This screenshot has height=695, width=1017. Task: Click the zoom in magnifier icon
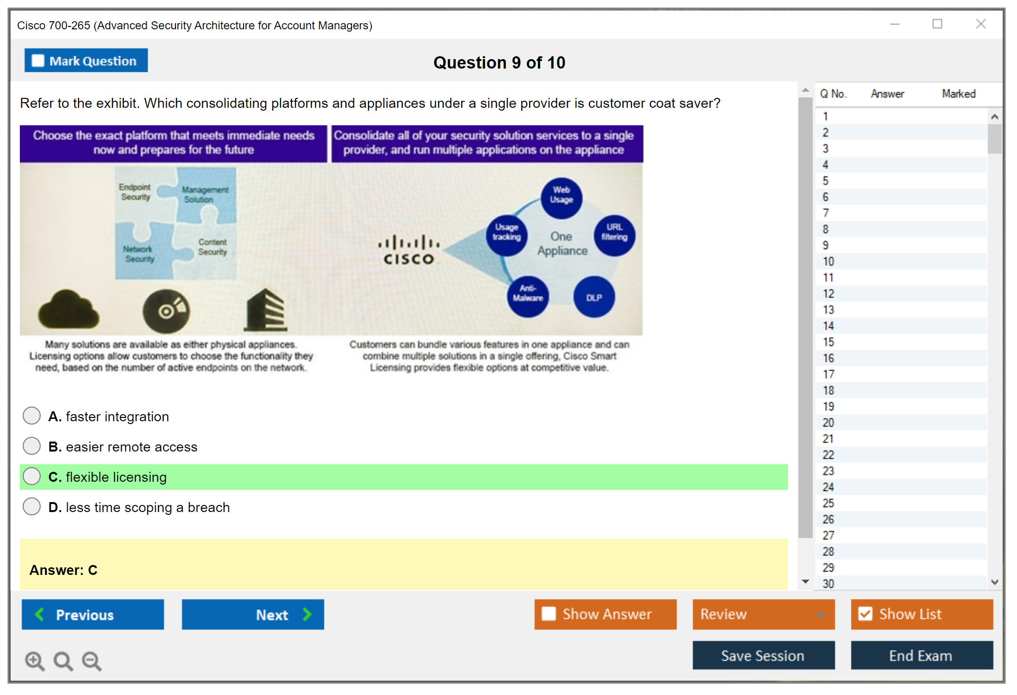pos(35,660)
